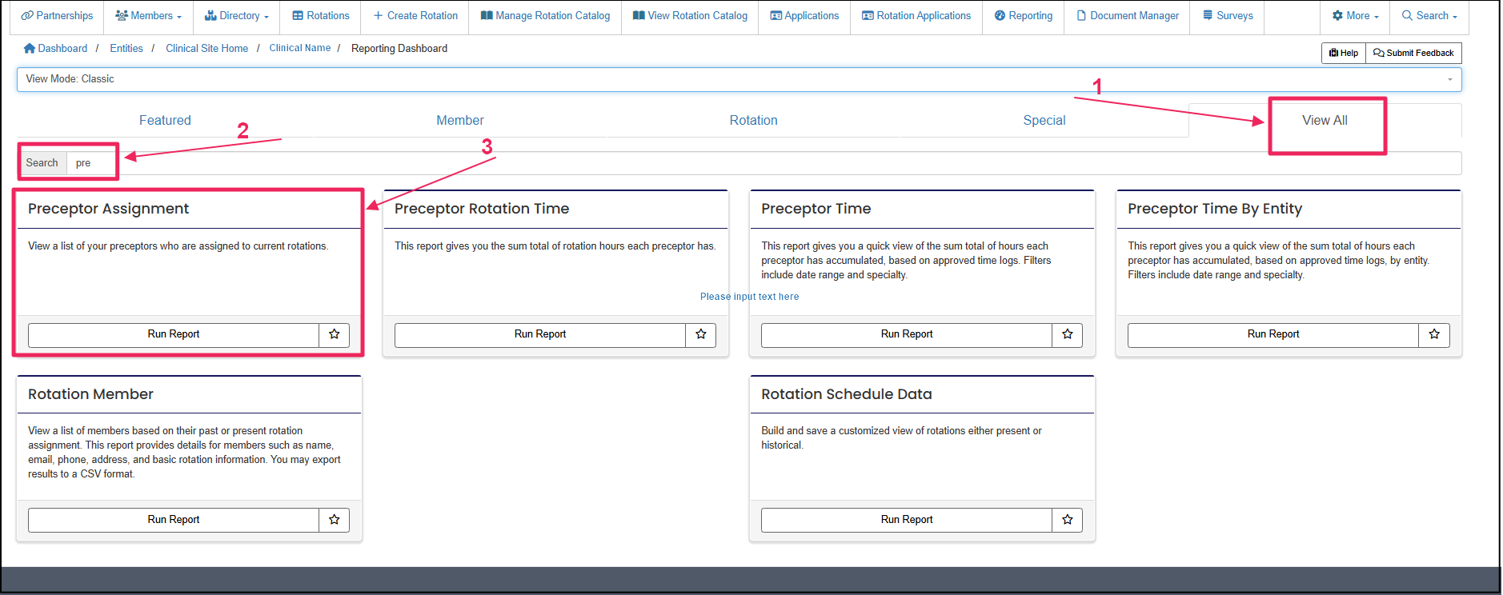Switch to the Member tab

(459, 120)
